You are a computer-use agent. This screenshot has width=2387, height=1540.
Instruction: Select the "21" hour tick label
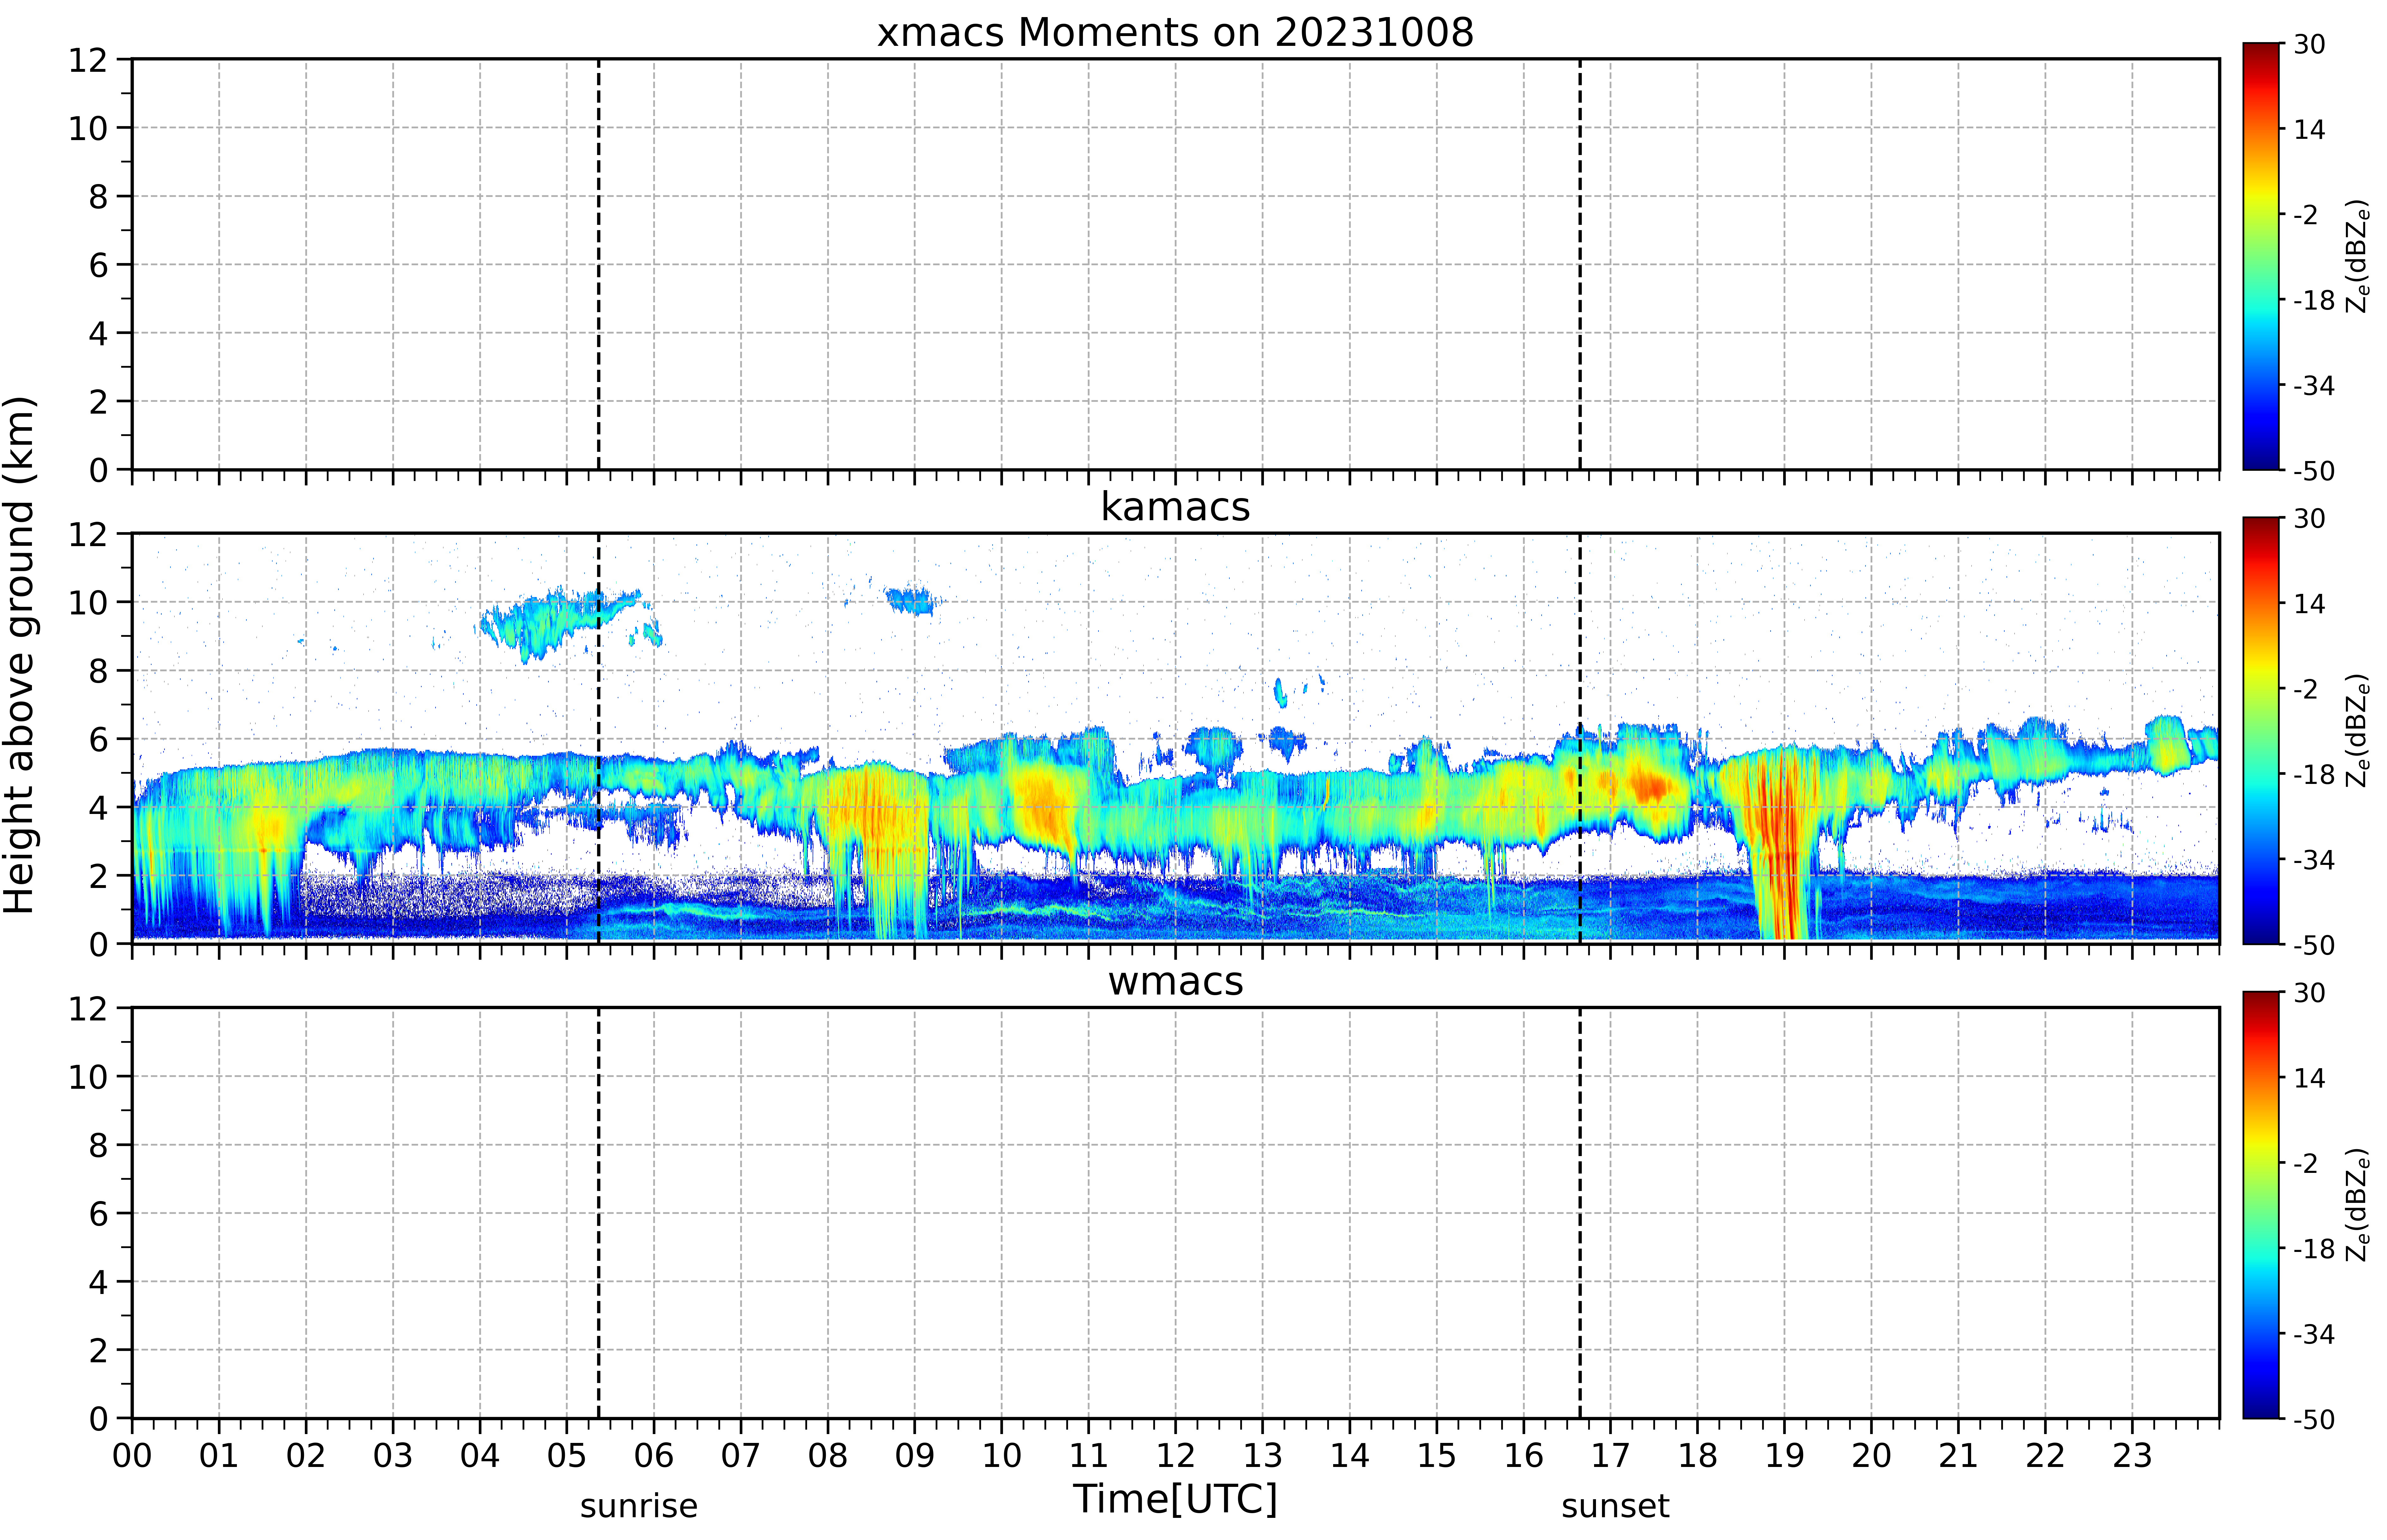[1958, 1456]
